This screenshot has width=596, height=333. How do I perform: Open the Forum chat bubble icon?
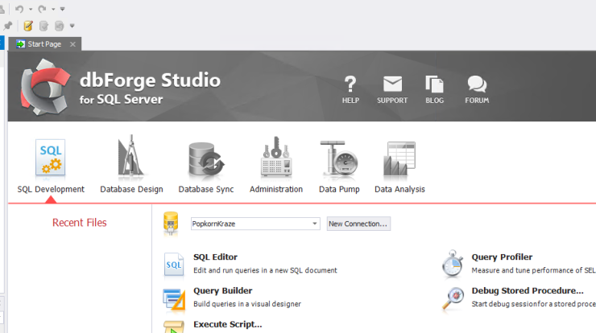pos(477,84)
